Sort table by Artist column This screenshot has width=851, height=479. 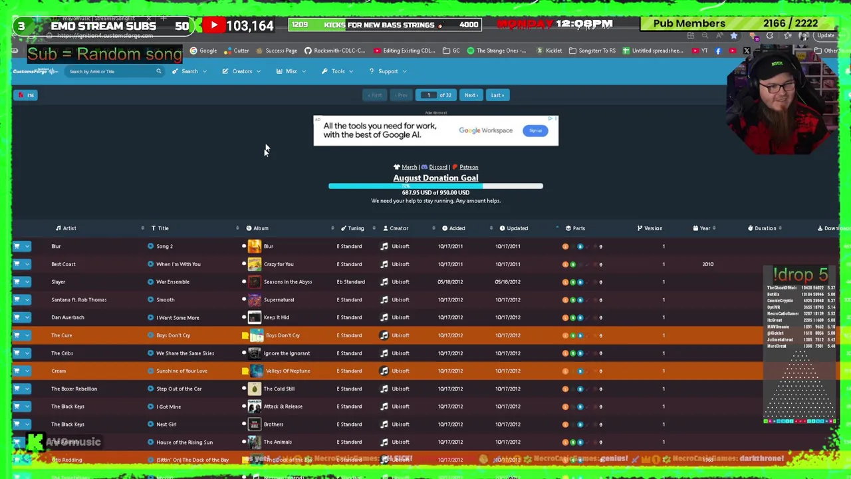pos(66,228)
